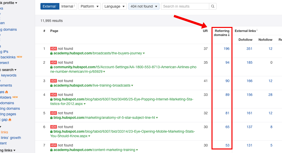Collapse the sidebar section ending 'c search'

pyautogui.click(x=8, y=70)
